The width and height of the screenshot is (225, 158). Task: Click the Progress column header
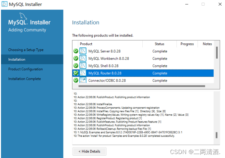tap(187, 44)
